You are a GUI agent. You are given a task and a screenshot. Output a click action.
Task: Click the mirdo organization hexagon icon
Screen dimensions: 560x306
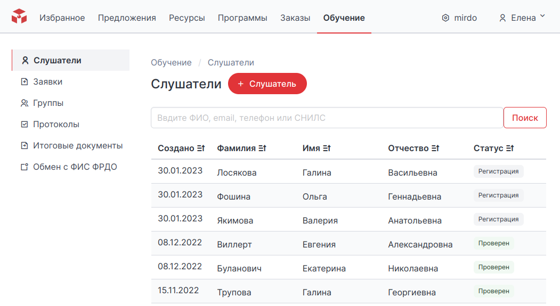click(x=445, y=18)
